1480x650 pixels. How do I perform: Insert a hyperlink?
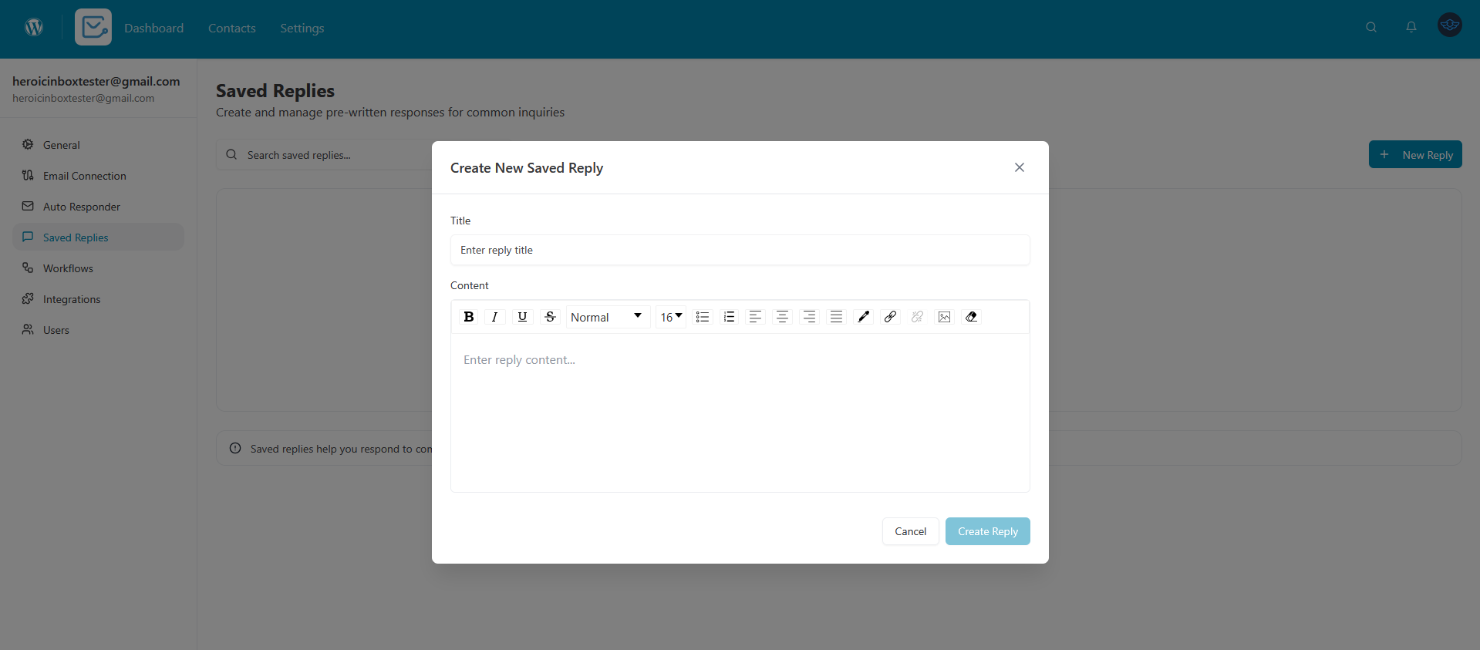pos(890,317)
